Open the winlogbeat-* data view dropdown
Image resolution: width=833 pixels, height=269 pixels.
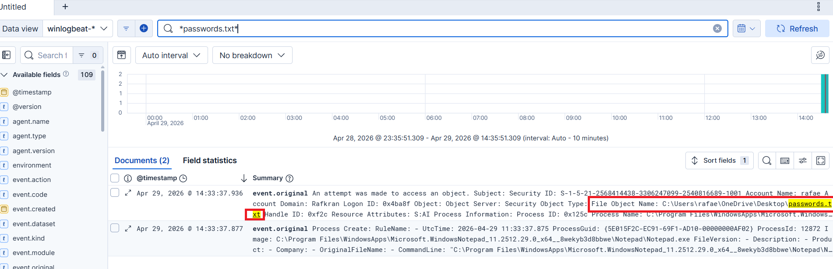click(x=78, y=28)
